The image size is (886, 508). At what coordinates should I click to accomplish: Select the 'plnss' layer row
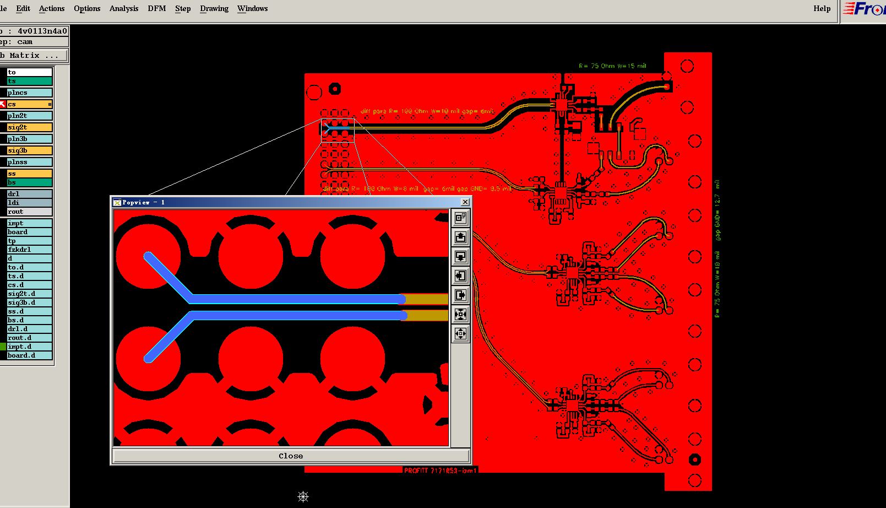click(x=30, y=162)
